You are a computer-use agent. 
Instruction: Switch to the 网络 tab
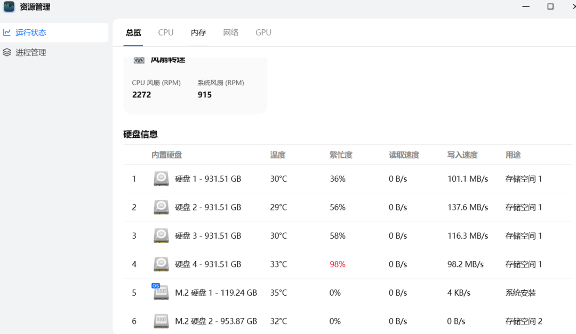230,32
